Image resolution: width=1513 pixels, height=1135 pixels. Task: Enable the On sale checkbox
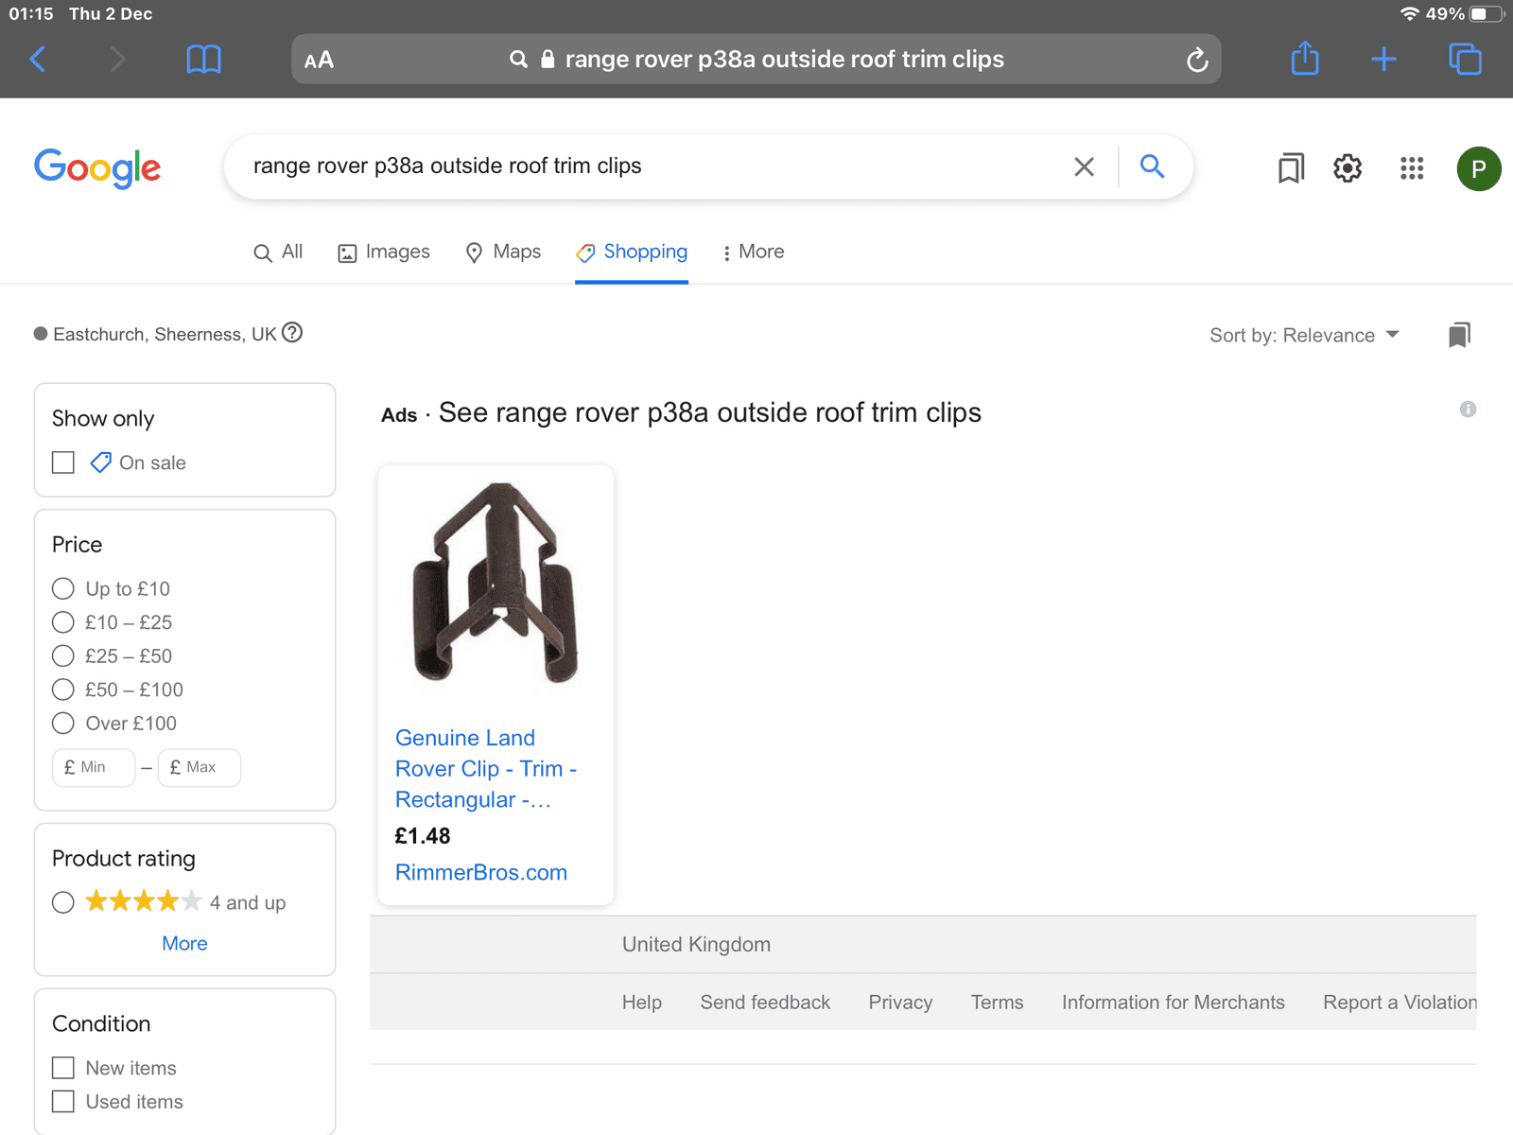point(63,463)
